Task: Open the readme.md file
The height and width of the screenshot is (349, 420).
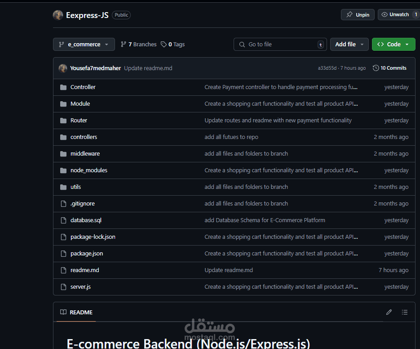Action: (x=84, y=270)
